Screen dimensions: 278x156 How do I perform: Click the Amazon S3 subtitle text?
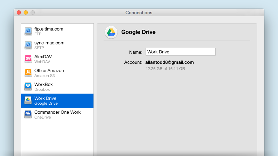(44, 76)
